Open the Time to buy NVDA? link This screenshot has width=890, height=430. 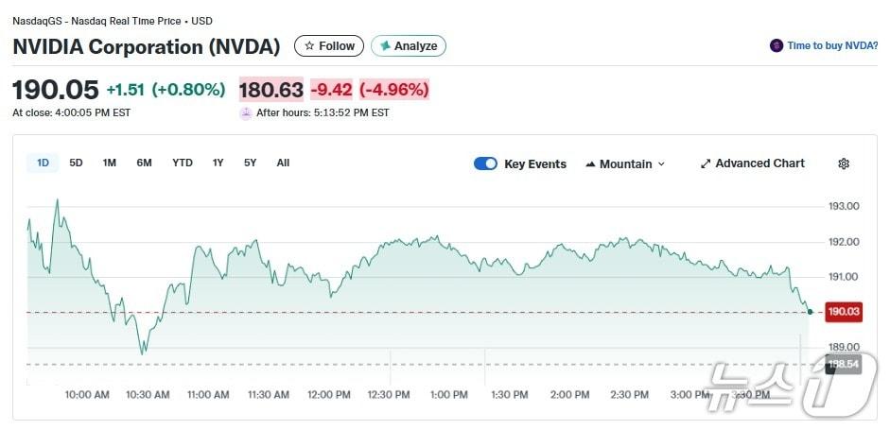tap(832, 45)
